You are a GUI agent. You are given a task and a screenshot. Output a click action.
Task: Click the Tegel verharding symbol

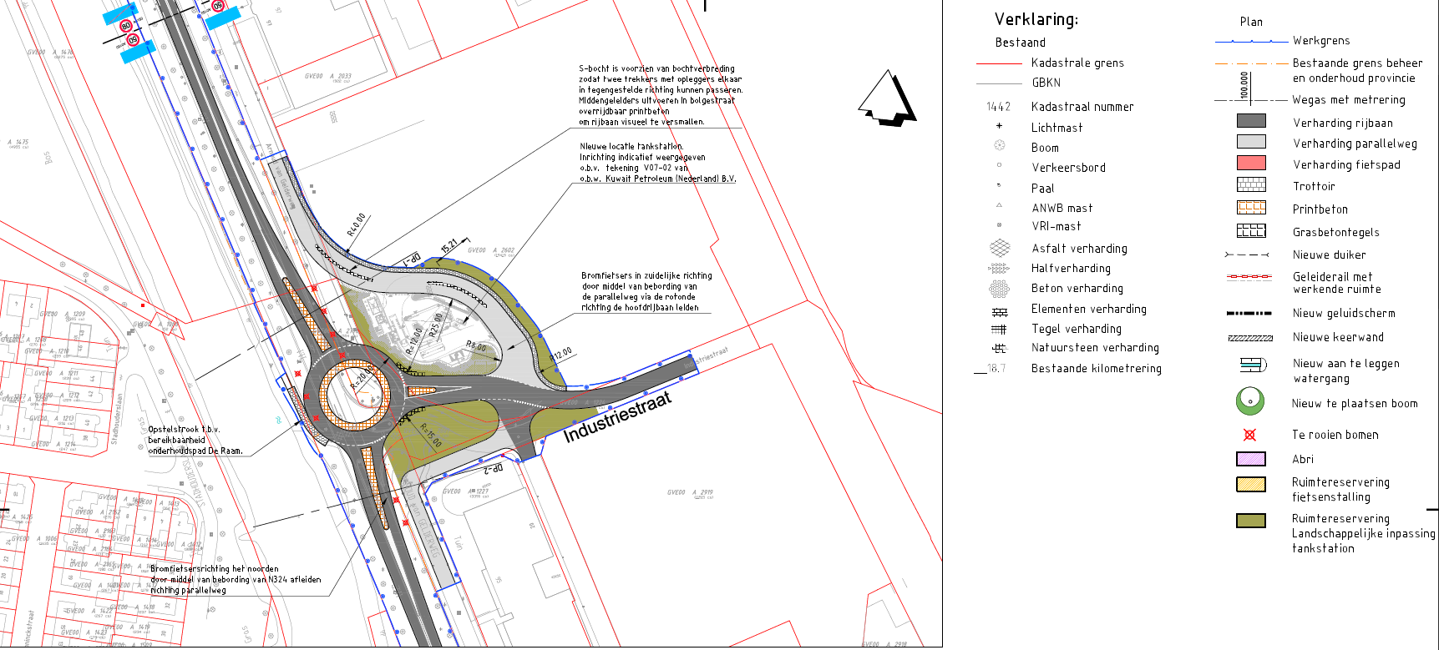click(x=999, y=330)
